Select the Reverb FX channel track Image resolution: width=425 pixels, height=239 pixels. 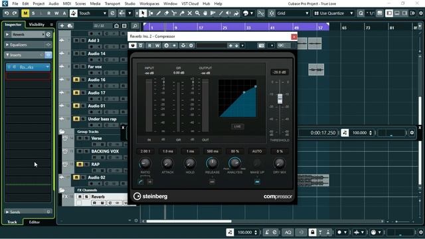[x=98, y=197]
